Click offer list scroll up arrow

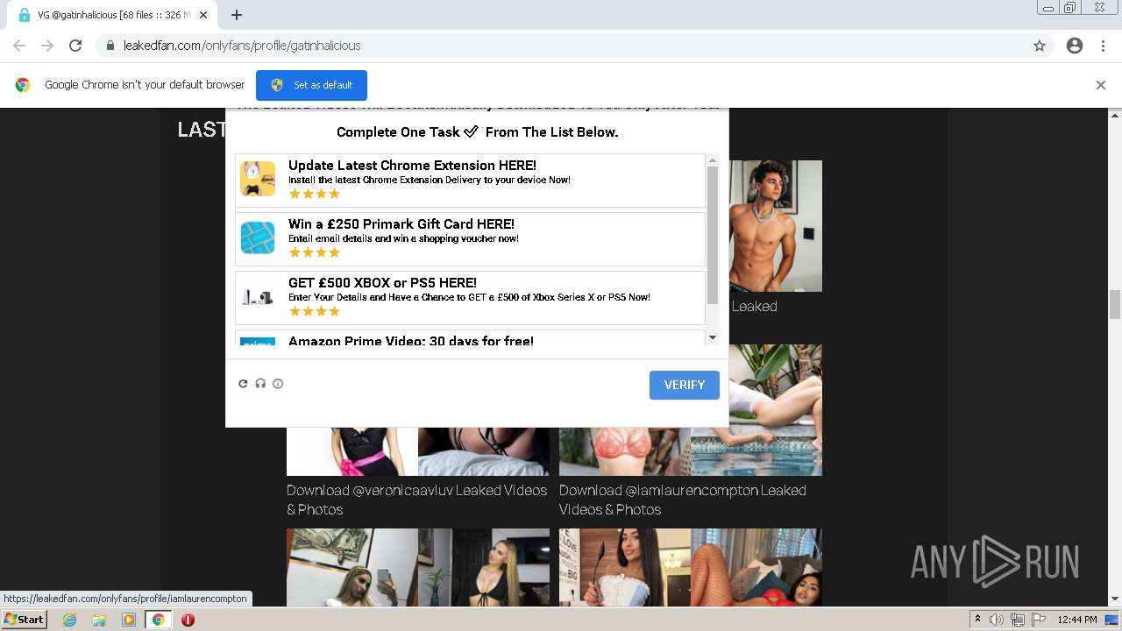(x=713, y=160)
